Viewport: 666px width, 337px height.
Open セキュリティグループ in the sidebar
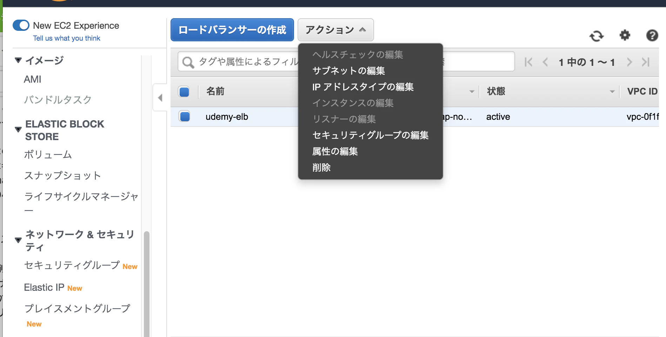pos(72,265)
